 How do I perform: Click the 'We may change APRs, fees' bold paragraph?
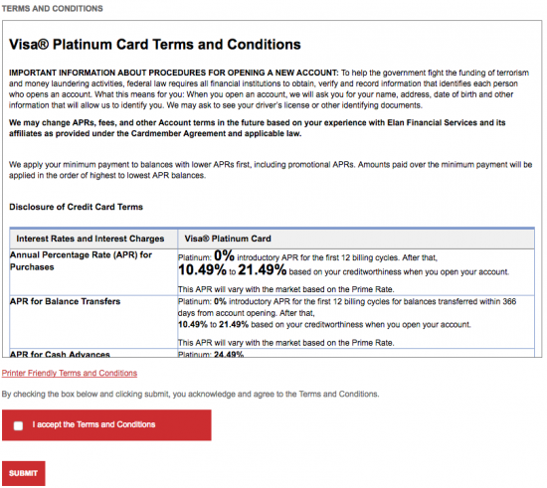(258, 128)
